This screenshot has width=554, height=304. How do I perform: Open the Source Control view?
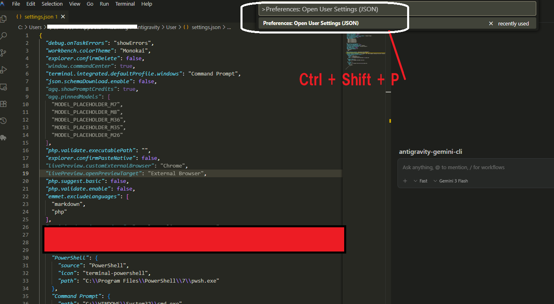4,52
